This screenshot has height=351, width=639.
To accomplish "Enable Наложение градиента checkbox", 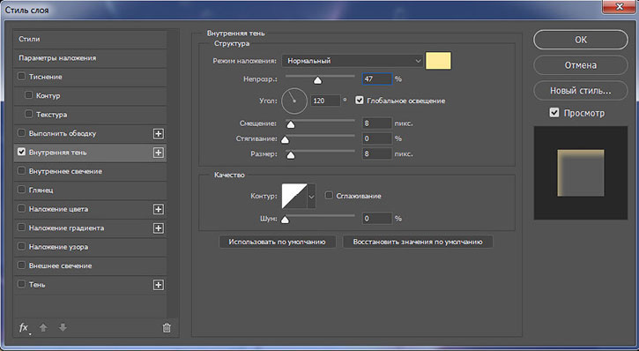I will coord(22,228).
